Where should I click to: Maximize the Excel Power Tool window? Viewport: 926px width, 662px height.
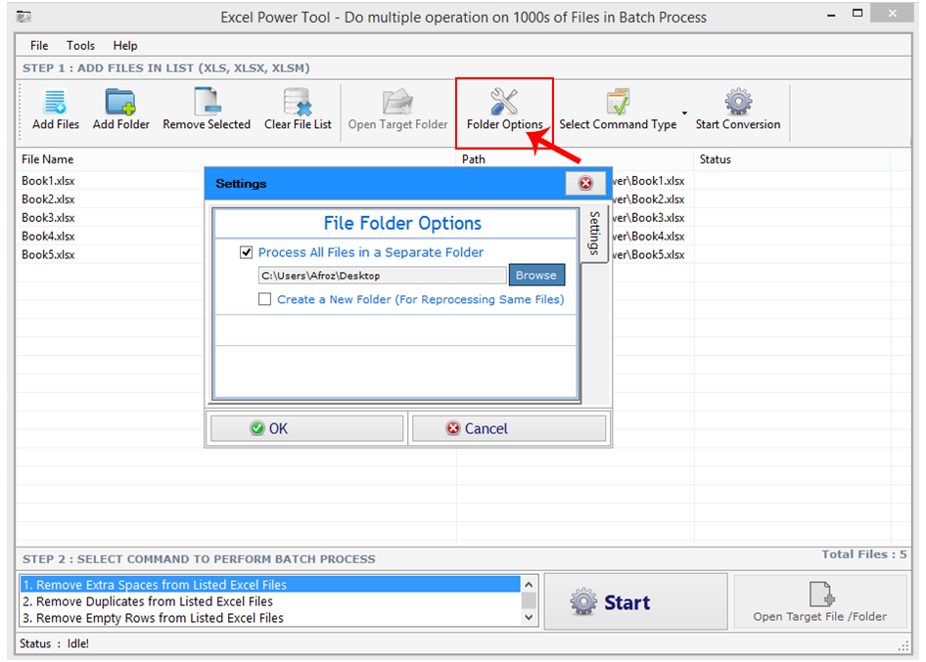pos(857,13)
